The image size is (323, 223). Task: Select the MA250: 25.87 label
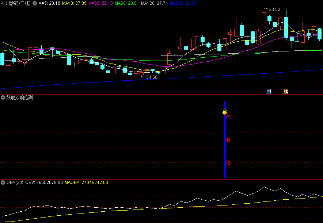[183, 3]
